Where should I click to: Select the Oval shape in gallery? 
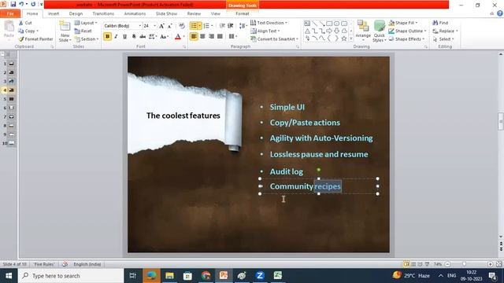(x=336, y=24)
